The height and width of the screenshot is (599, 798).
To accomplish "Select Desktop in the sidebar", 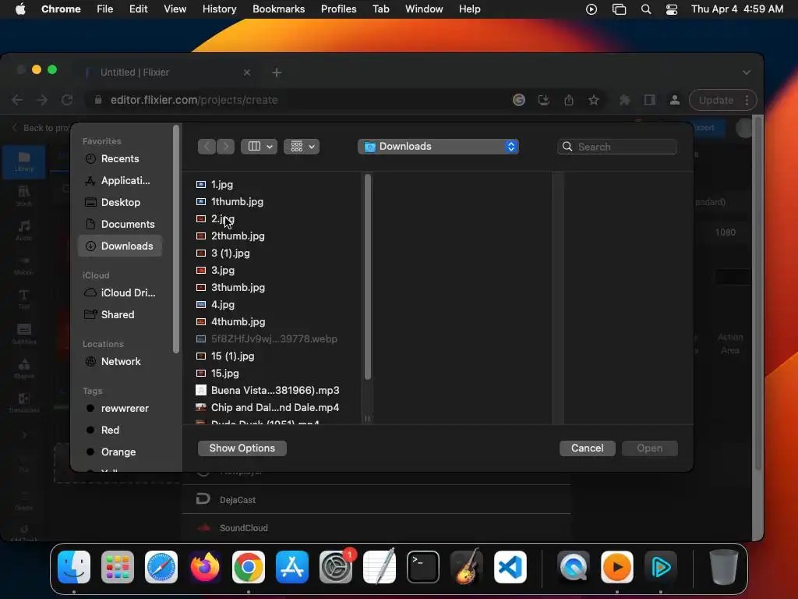I will 120,202.
